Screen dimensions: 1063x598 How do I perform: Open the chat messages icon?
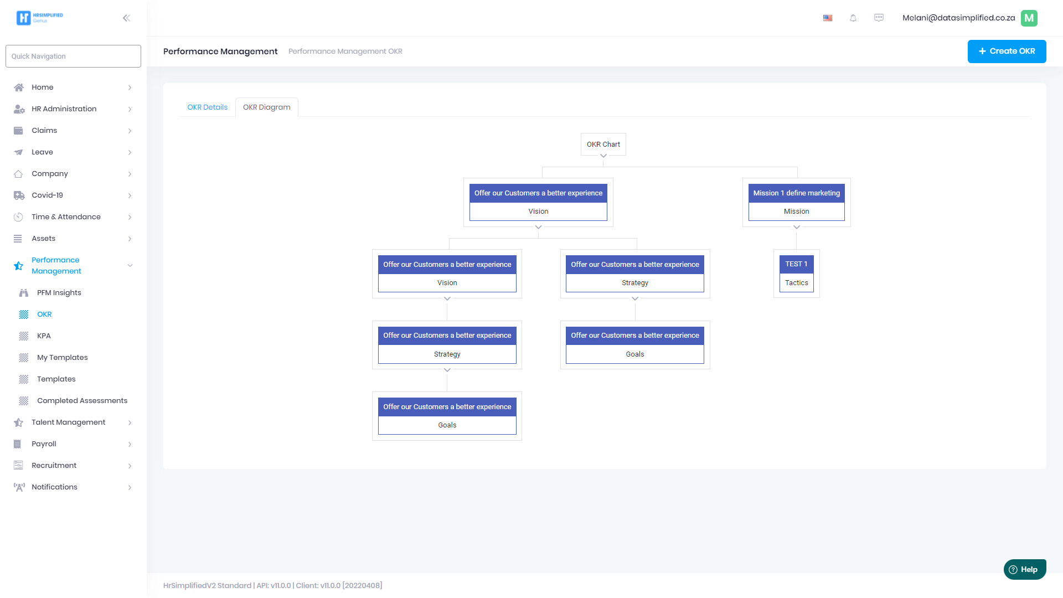[879, 18]
